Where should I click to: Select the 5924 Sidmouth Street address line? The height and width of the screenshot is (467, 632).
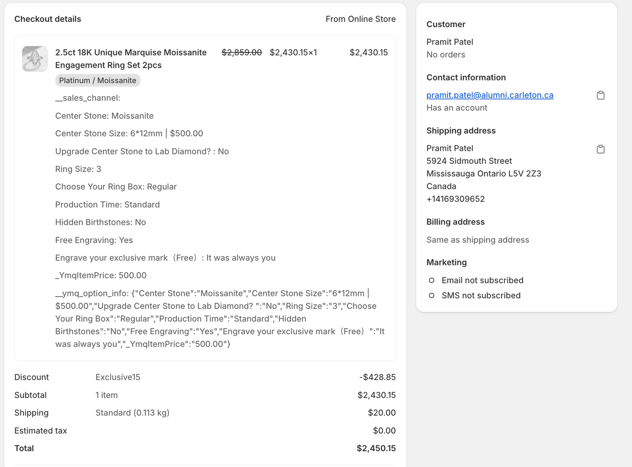tap(469, 161)
